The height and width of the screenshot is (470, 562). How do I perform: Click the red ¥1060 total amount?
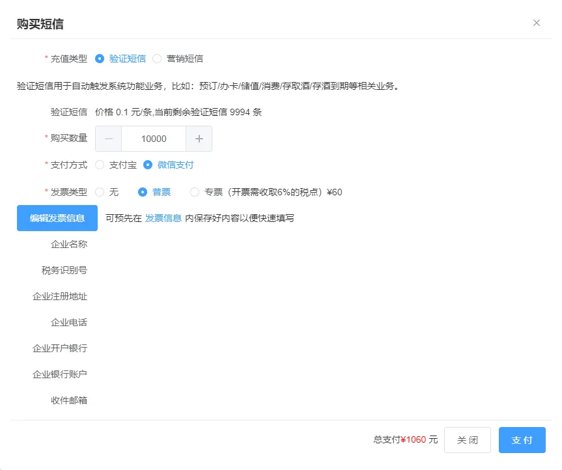pos(413,440)
